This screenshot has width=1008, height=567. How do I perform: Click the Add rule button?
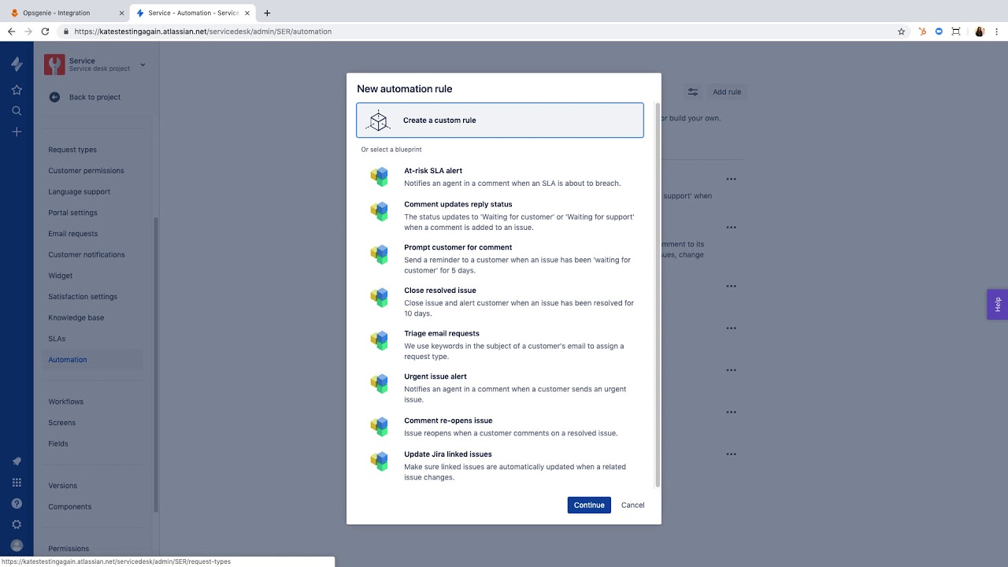727,92
